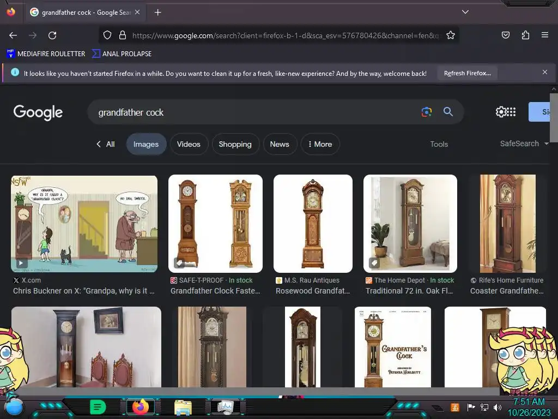Save to Pocket icon in toolbar

coord(505,35)
